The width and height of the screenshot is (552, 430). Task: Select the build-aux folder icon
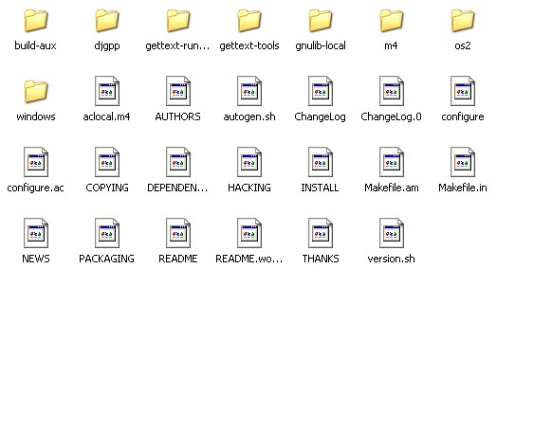tap(35, 20)
